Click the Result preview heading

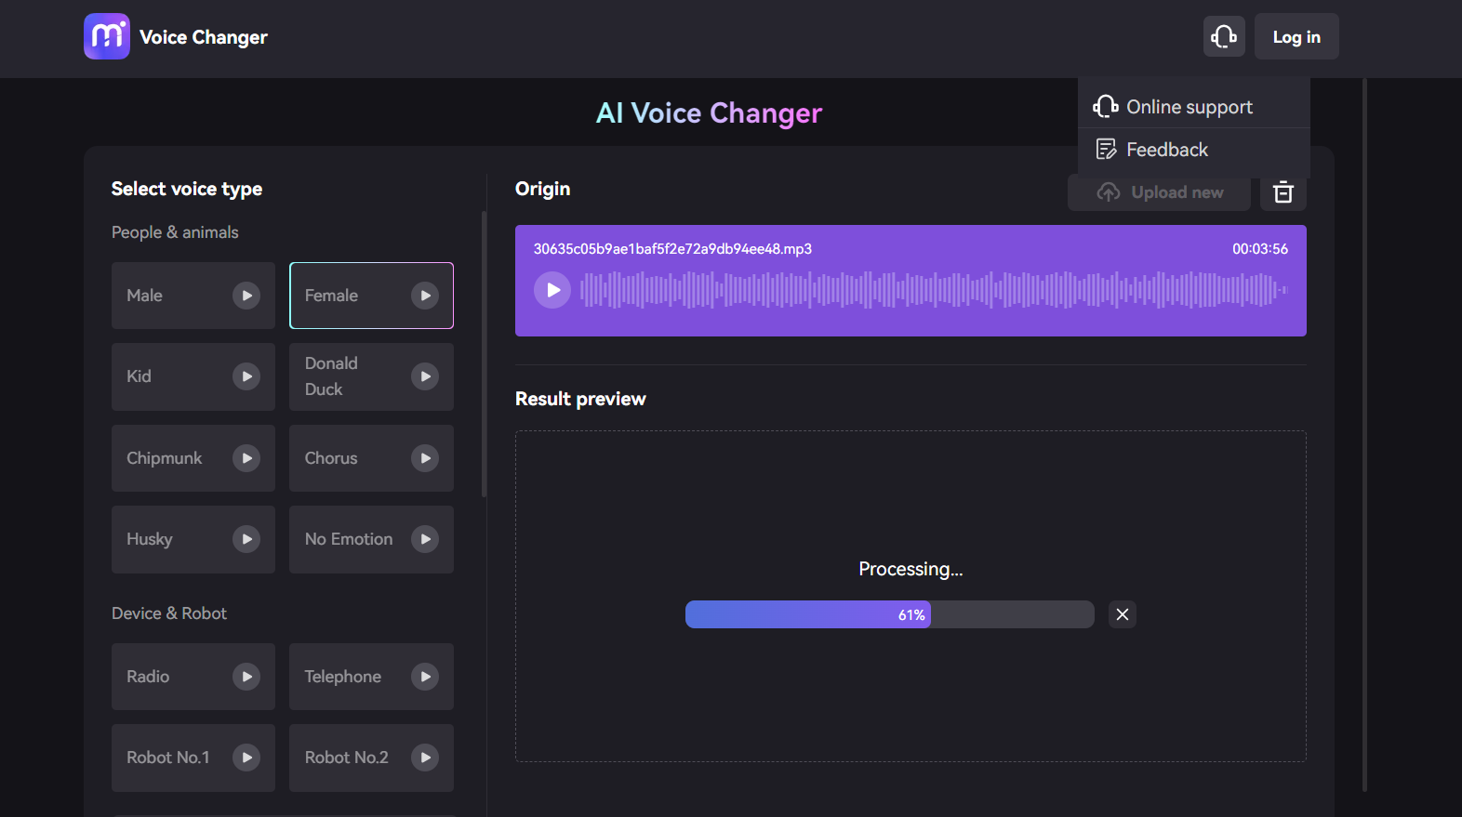[580, 399]
